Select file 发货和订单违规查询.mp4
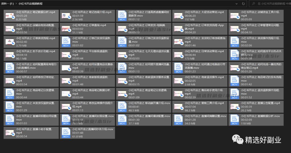This screenshot has height=153, width=291. tap(200, 42)
